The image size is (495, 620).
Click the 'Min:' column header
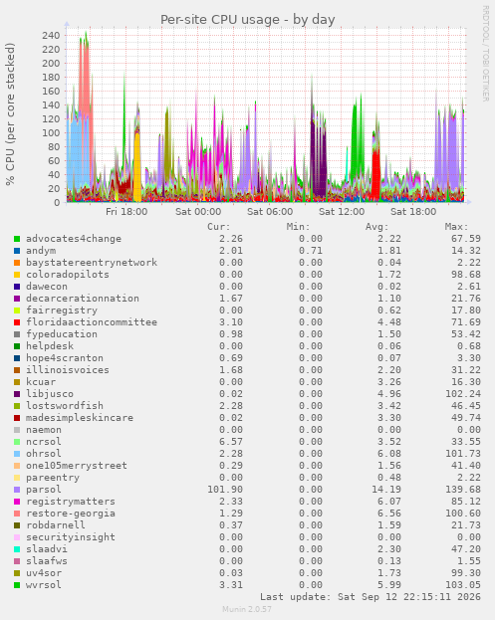[299, 227]
